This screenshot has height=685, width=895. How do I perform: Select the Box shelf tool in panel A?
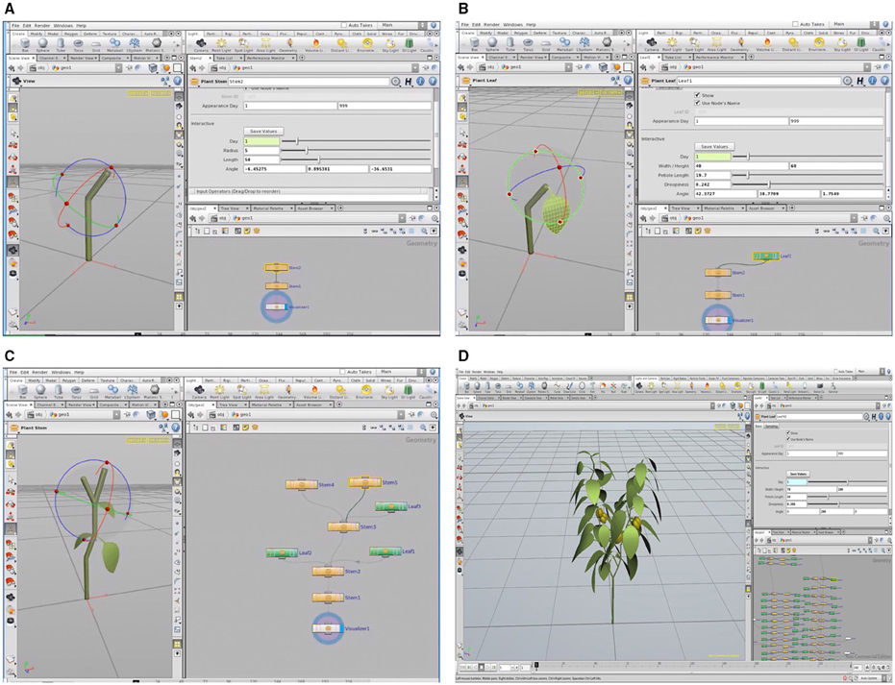click(25, 45)
